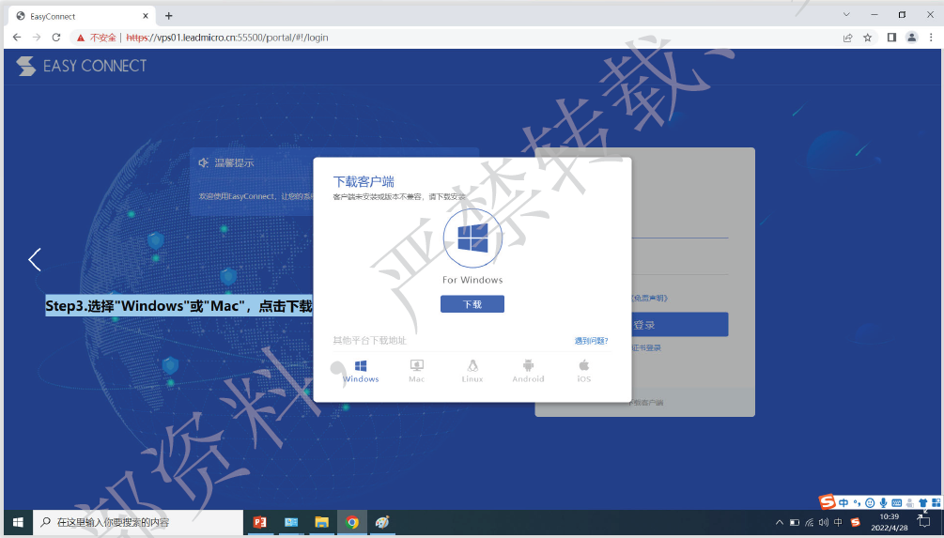Reload the page with the refresh icon
The image size is (944, 538).
coord(56,38)
